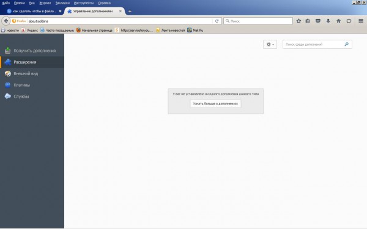This screenshot has height=229, width=367.
Task: Go back with the back arrow button
Action: click(6, 21)
